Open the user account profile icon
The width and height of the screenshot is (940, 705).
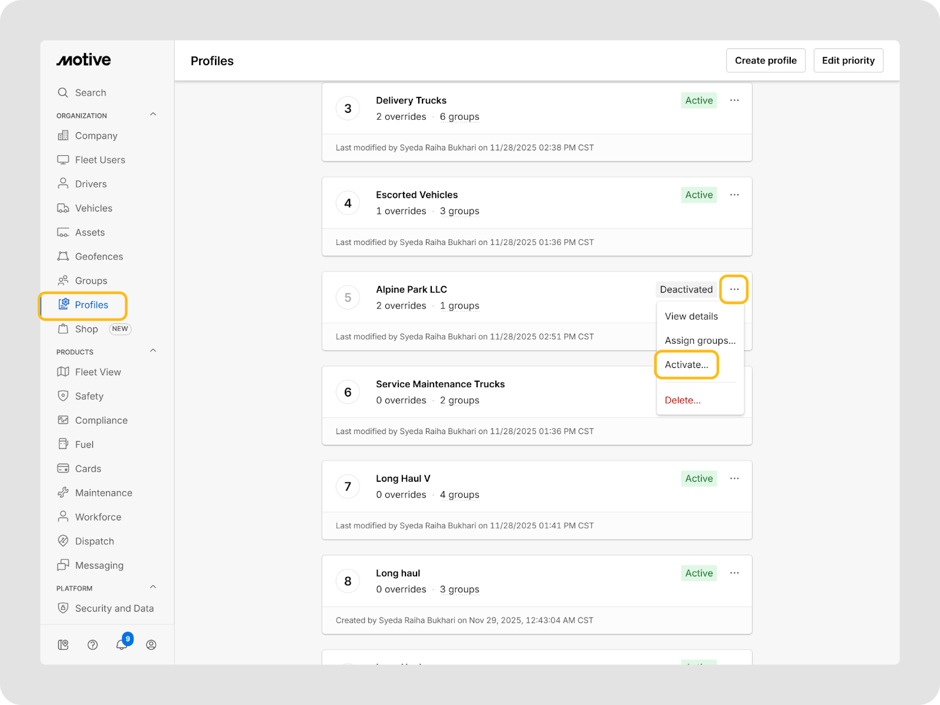coord(151,644)
